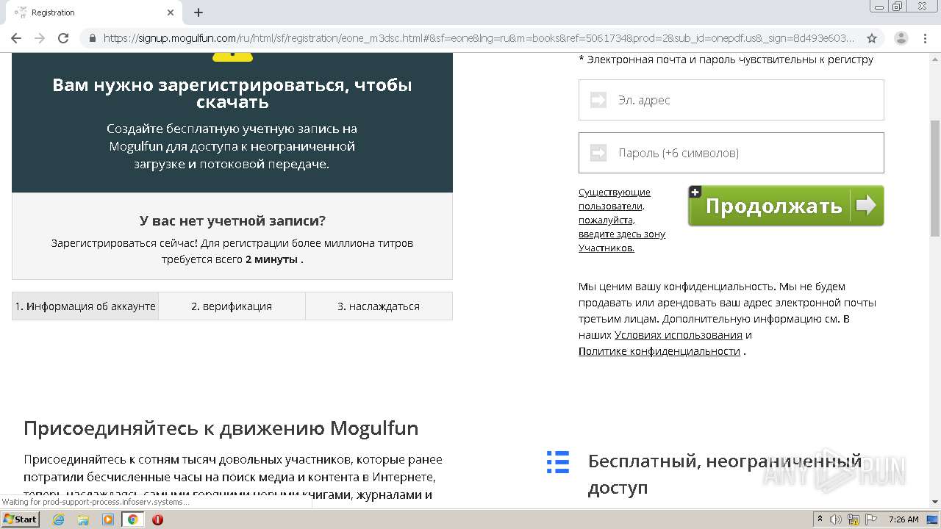Viewport: 941px width, 529px height.
Task: Click the Эл. адрес email field
Action: pyautogui.click(x=731, y=100)
